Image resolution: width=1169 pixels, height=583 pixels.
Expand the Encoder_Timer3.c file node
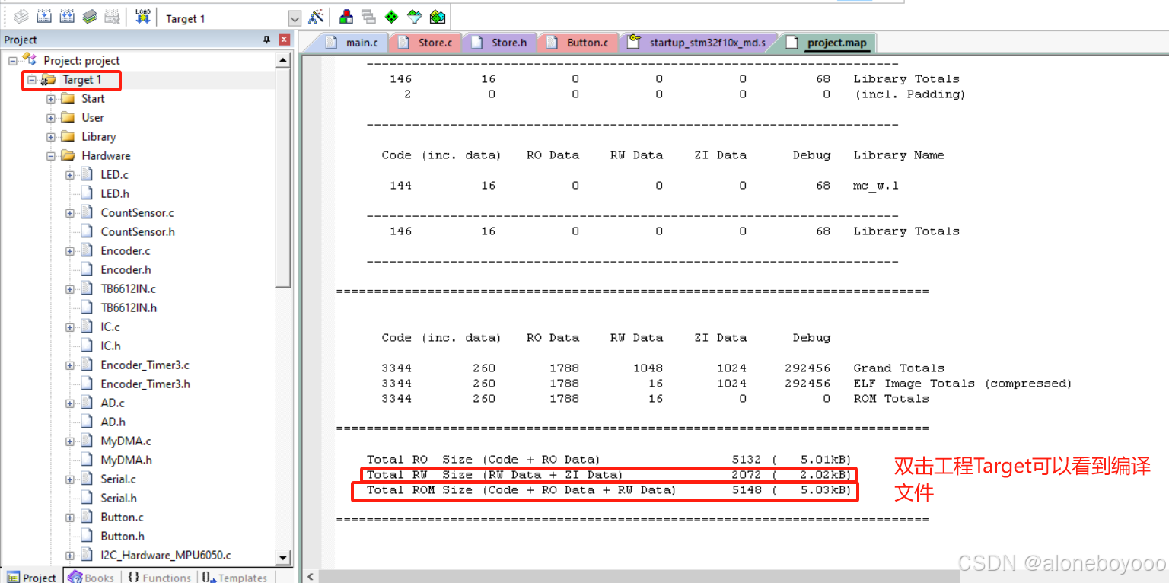coord(69,365)
